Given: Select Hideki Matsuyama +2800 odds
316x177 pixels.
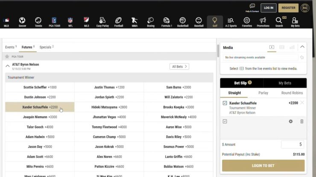Looking at the screenshot, I should coord(109,107).
